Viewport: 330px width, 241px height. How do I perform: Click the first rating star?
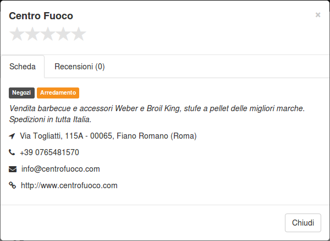coord(17,34)
